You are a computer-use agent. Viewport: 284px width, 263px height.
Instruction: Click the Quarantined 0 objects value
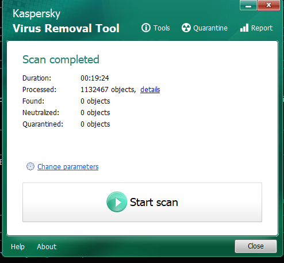point(95,124)
